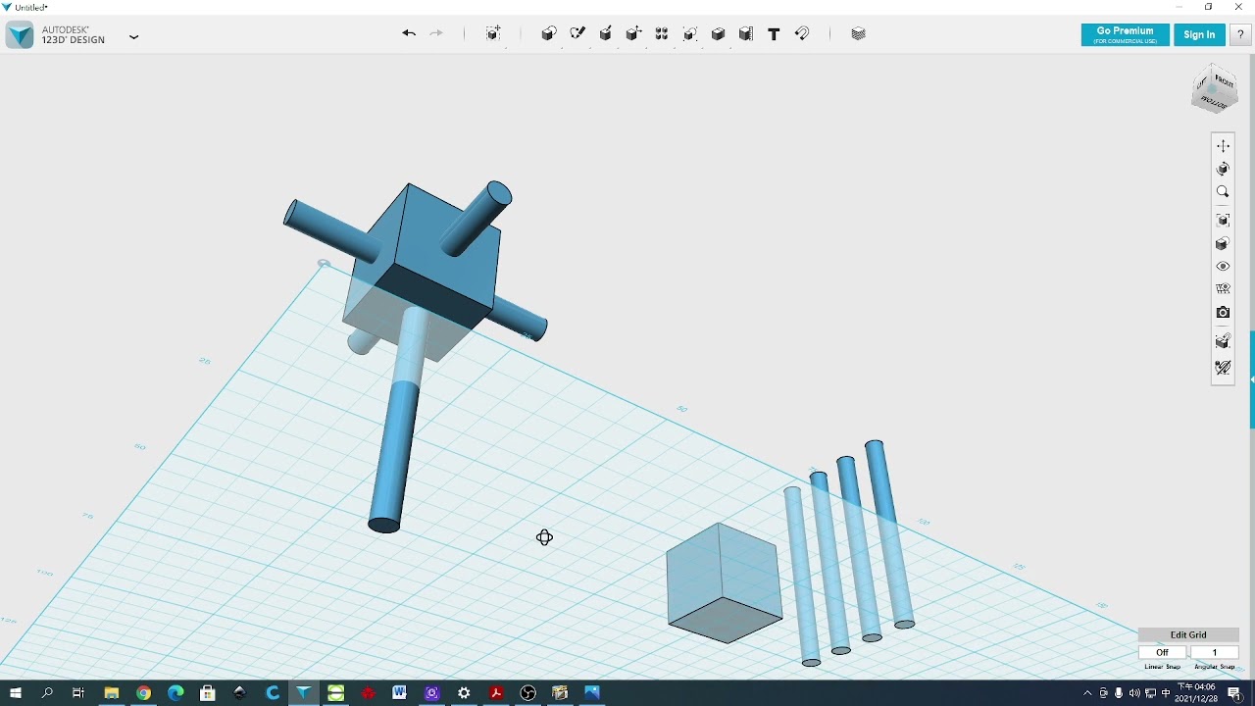Open the Construct tool menu
This screenshot has width=1255, height=706.
606,34
